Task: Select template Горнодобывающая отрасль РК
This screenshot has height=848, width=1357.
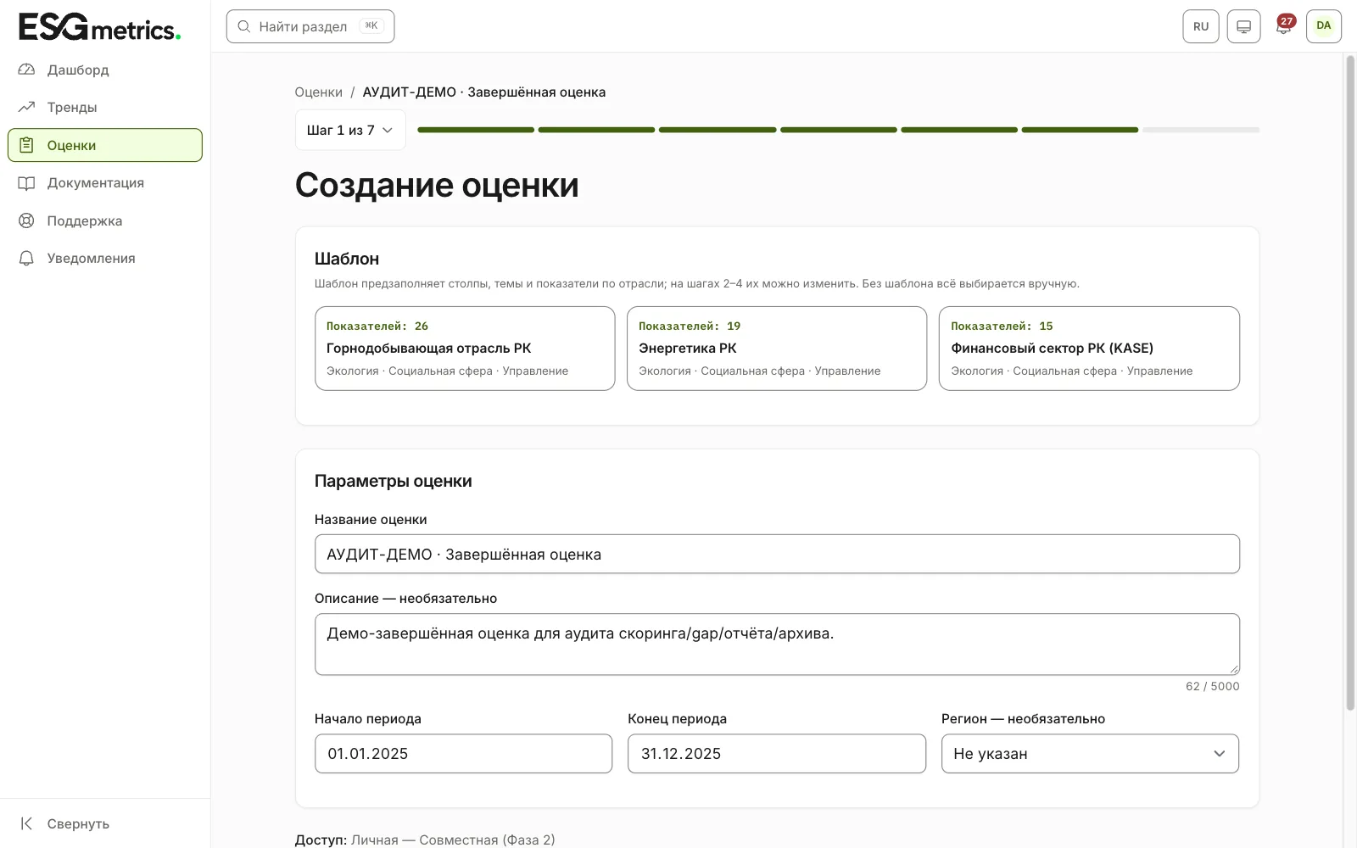Action: tap(465, 349)
